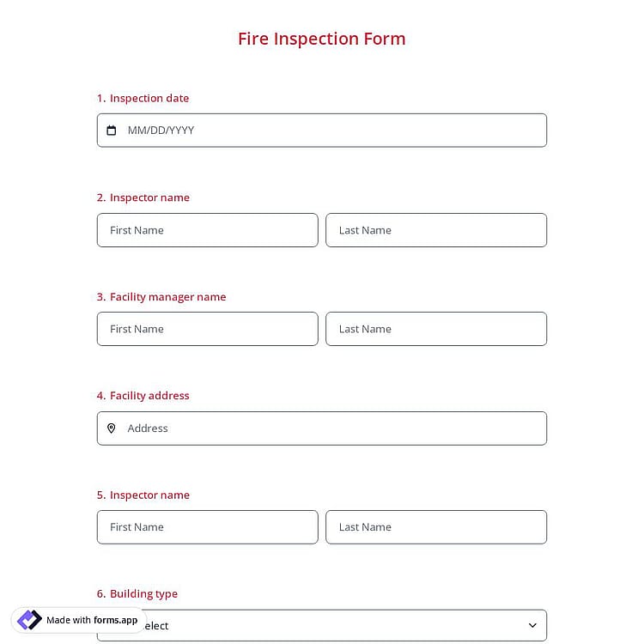
Task: Expand the Building type chevron arrow
Action: click(532, 625)
